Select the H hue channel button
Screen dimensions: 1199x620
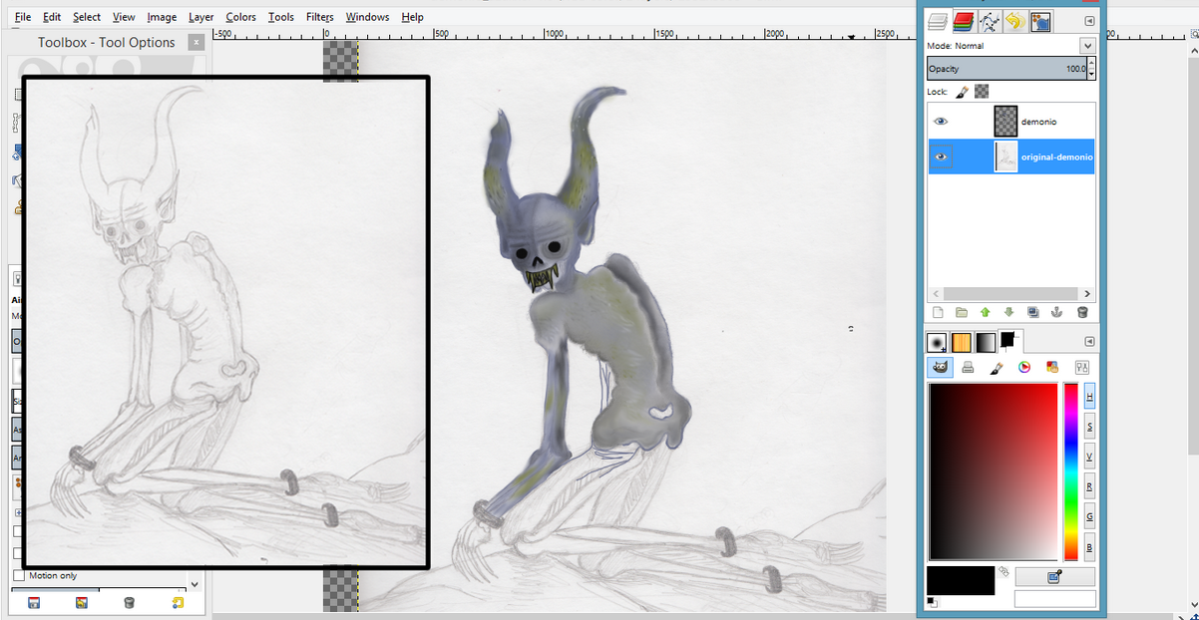point(1089,397)
